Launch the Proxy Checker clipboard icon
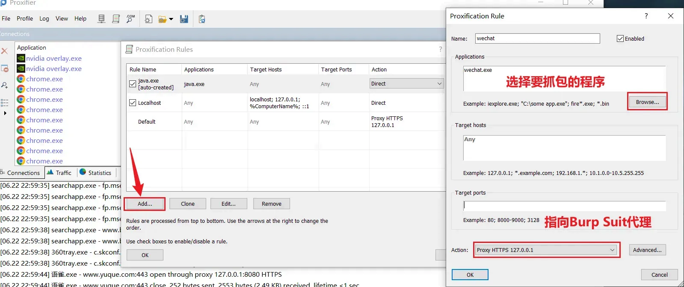Screen dimensions: 684x287 (202, 19)
